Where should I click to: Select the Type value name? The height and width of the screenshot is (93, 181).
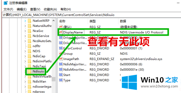tap(67, 80)
